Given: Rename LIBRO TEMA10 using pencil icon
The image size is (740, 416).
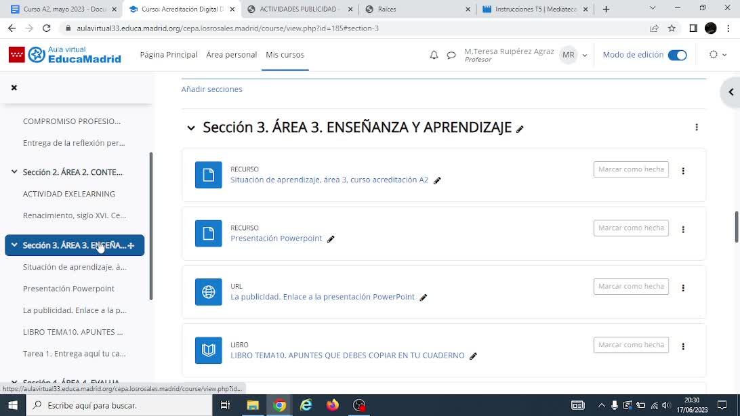Looking at the screenshot, I should [474, 356].
